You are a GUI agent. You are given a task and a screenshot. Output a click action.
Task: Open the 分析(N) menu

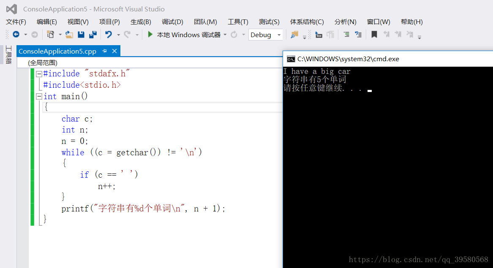pyautogui.click(x=345, y=22)
